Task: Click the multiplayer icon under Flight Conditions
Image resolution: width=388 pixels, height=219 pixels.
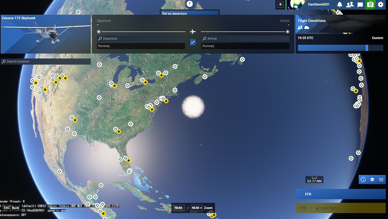Action: tap(300, 27)
